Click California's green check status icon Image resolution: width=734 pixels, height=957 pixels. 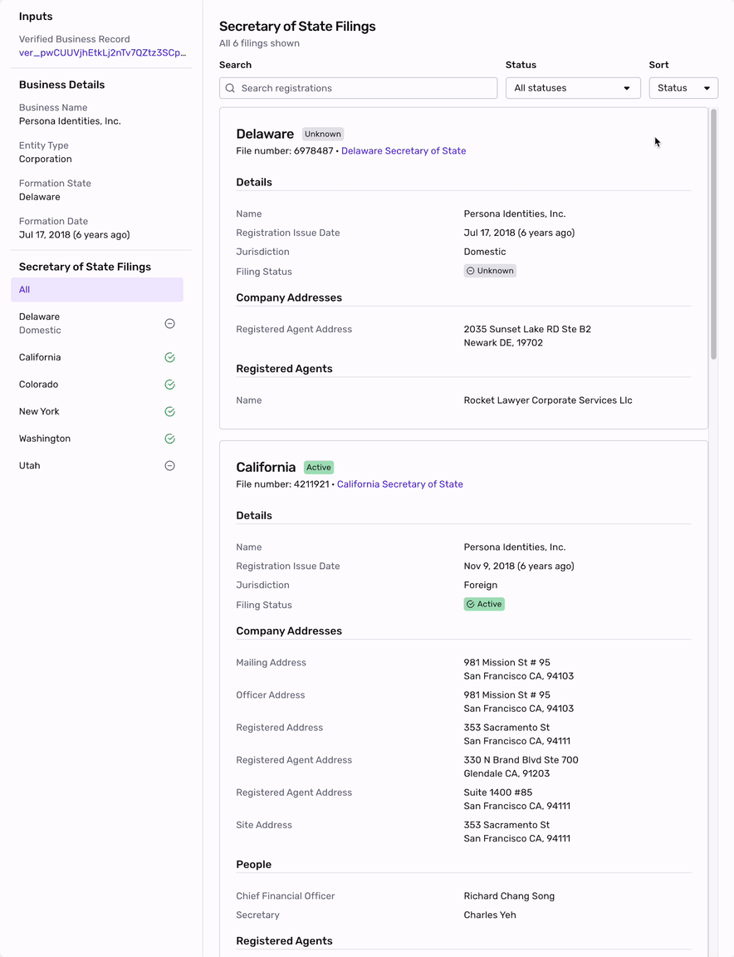pos(170,358)
